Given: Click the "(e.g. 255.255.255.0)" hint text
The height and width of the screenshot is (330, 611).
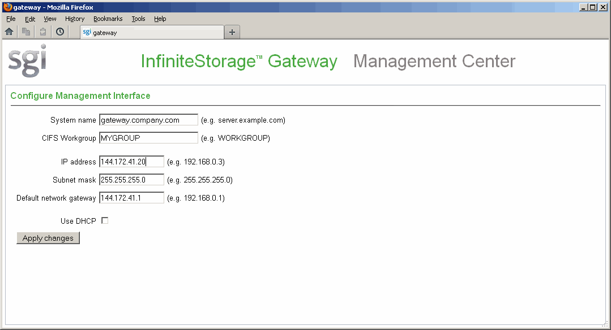Looking at the screenshot, I should 199,180.
